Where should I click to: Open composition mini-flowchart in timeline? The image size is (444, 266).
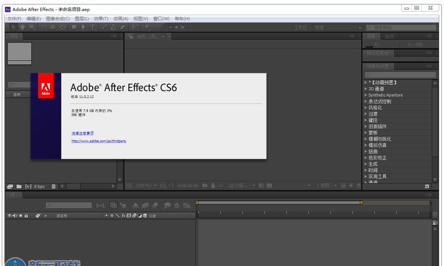tap(100, 205)
